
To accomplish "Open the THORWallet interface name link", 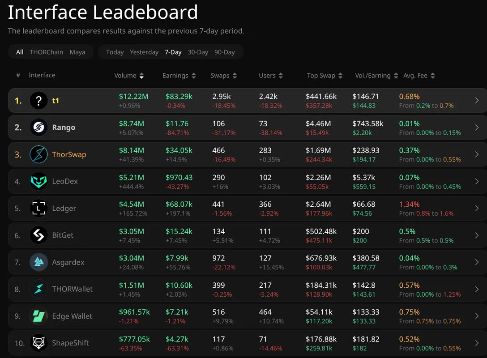I will click(73, 289).
